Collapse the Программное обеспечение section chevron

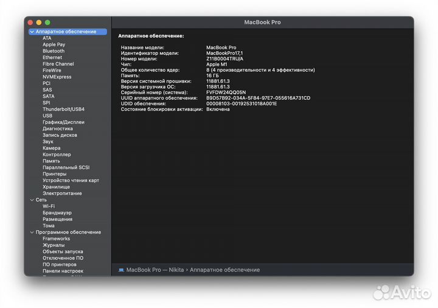pyautogui.click(x=32, y=233)
